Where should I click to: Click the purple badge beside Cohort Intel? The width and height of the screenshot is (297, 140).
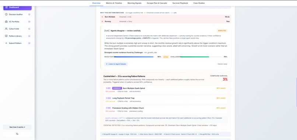29,29
